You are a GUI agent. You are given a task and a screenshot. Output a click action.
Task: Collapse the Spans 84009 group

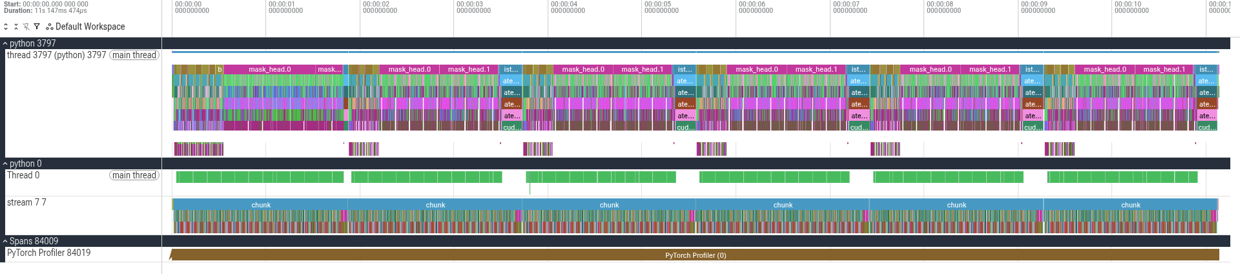click(5, 241)
